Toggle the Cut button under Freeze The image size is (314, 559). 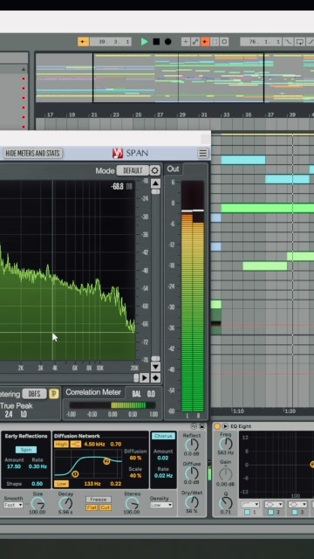106,507
